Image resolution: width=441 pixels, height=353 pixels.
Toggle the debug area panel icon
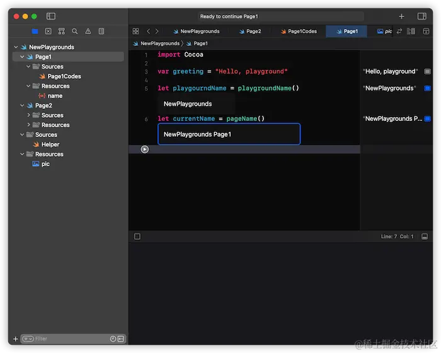[x=425, y=237]
